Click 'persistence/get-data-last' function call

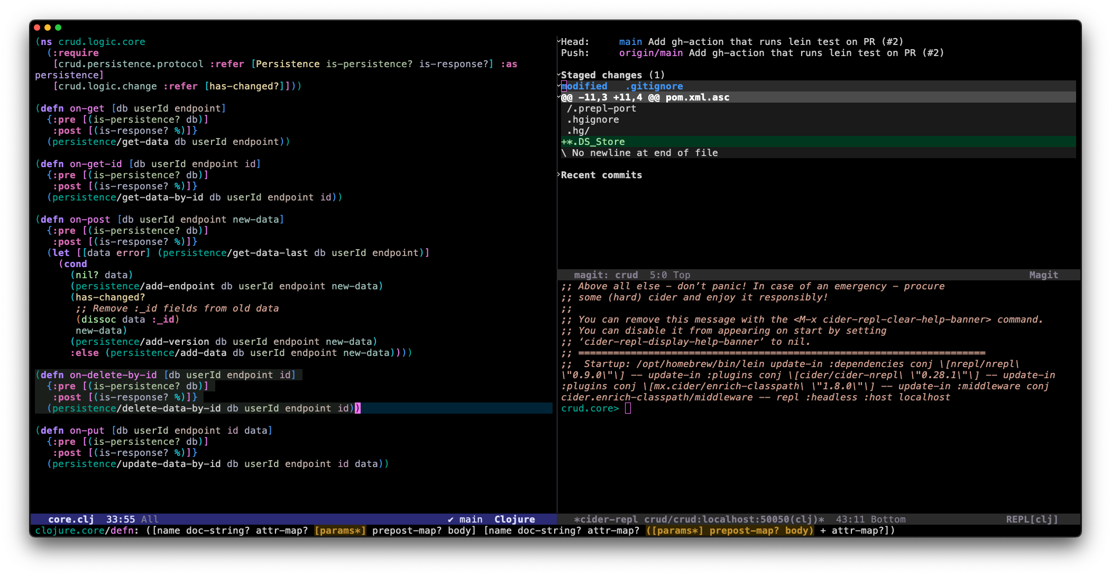pos(235,252)
